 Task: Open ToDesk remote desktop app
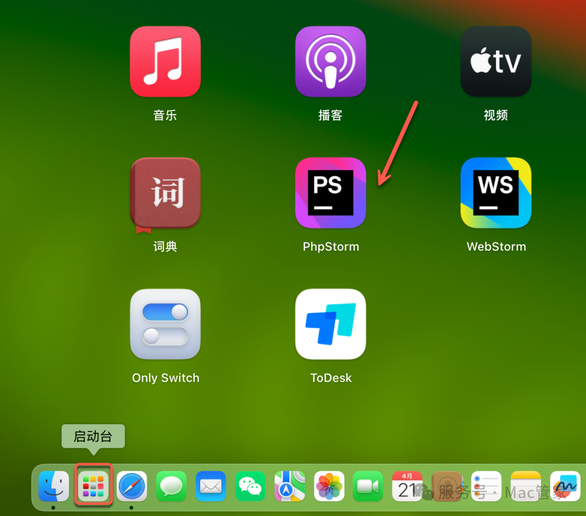330,324
